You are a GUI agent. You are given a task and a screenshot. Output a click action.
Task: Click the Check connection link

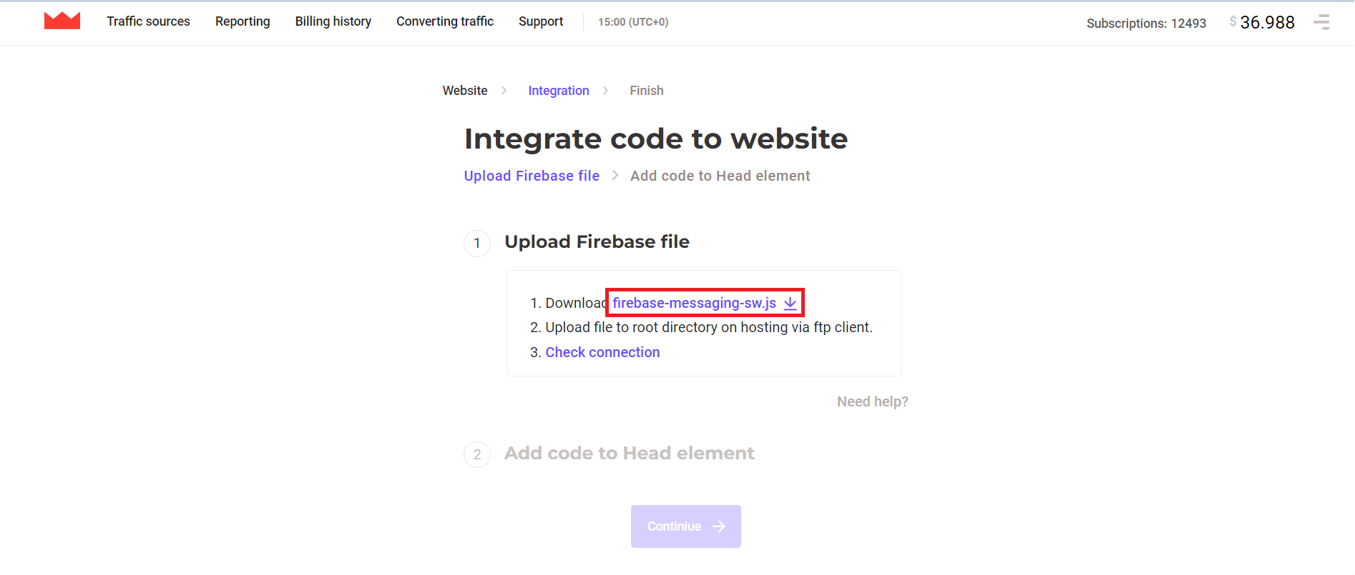(x=602, y=352)
